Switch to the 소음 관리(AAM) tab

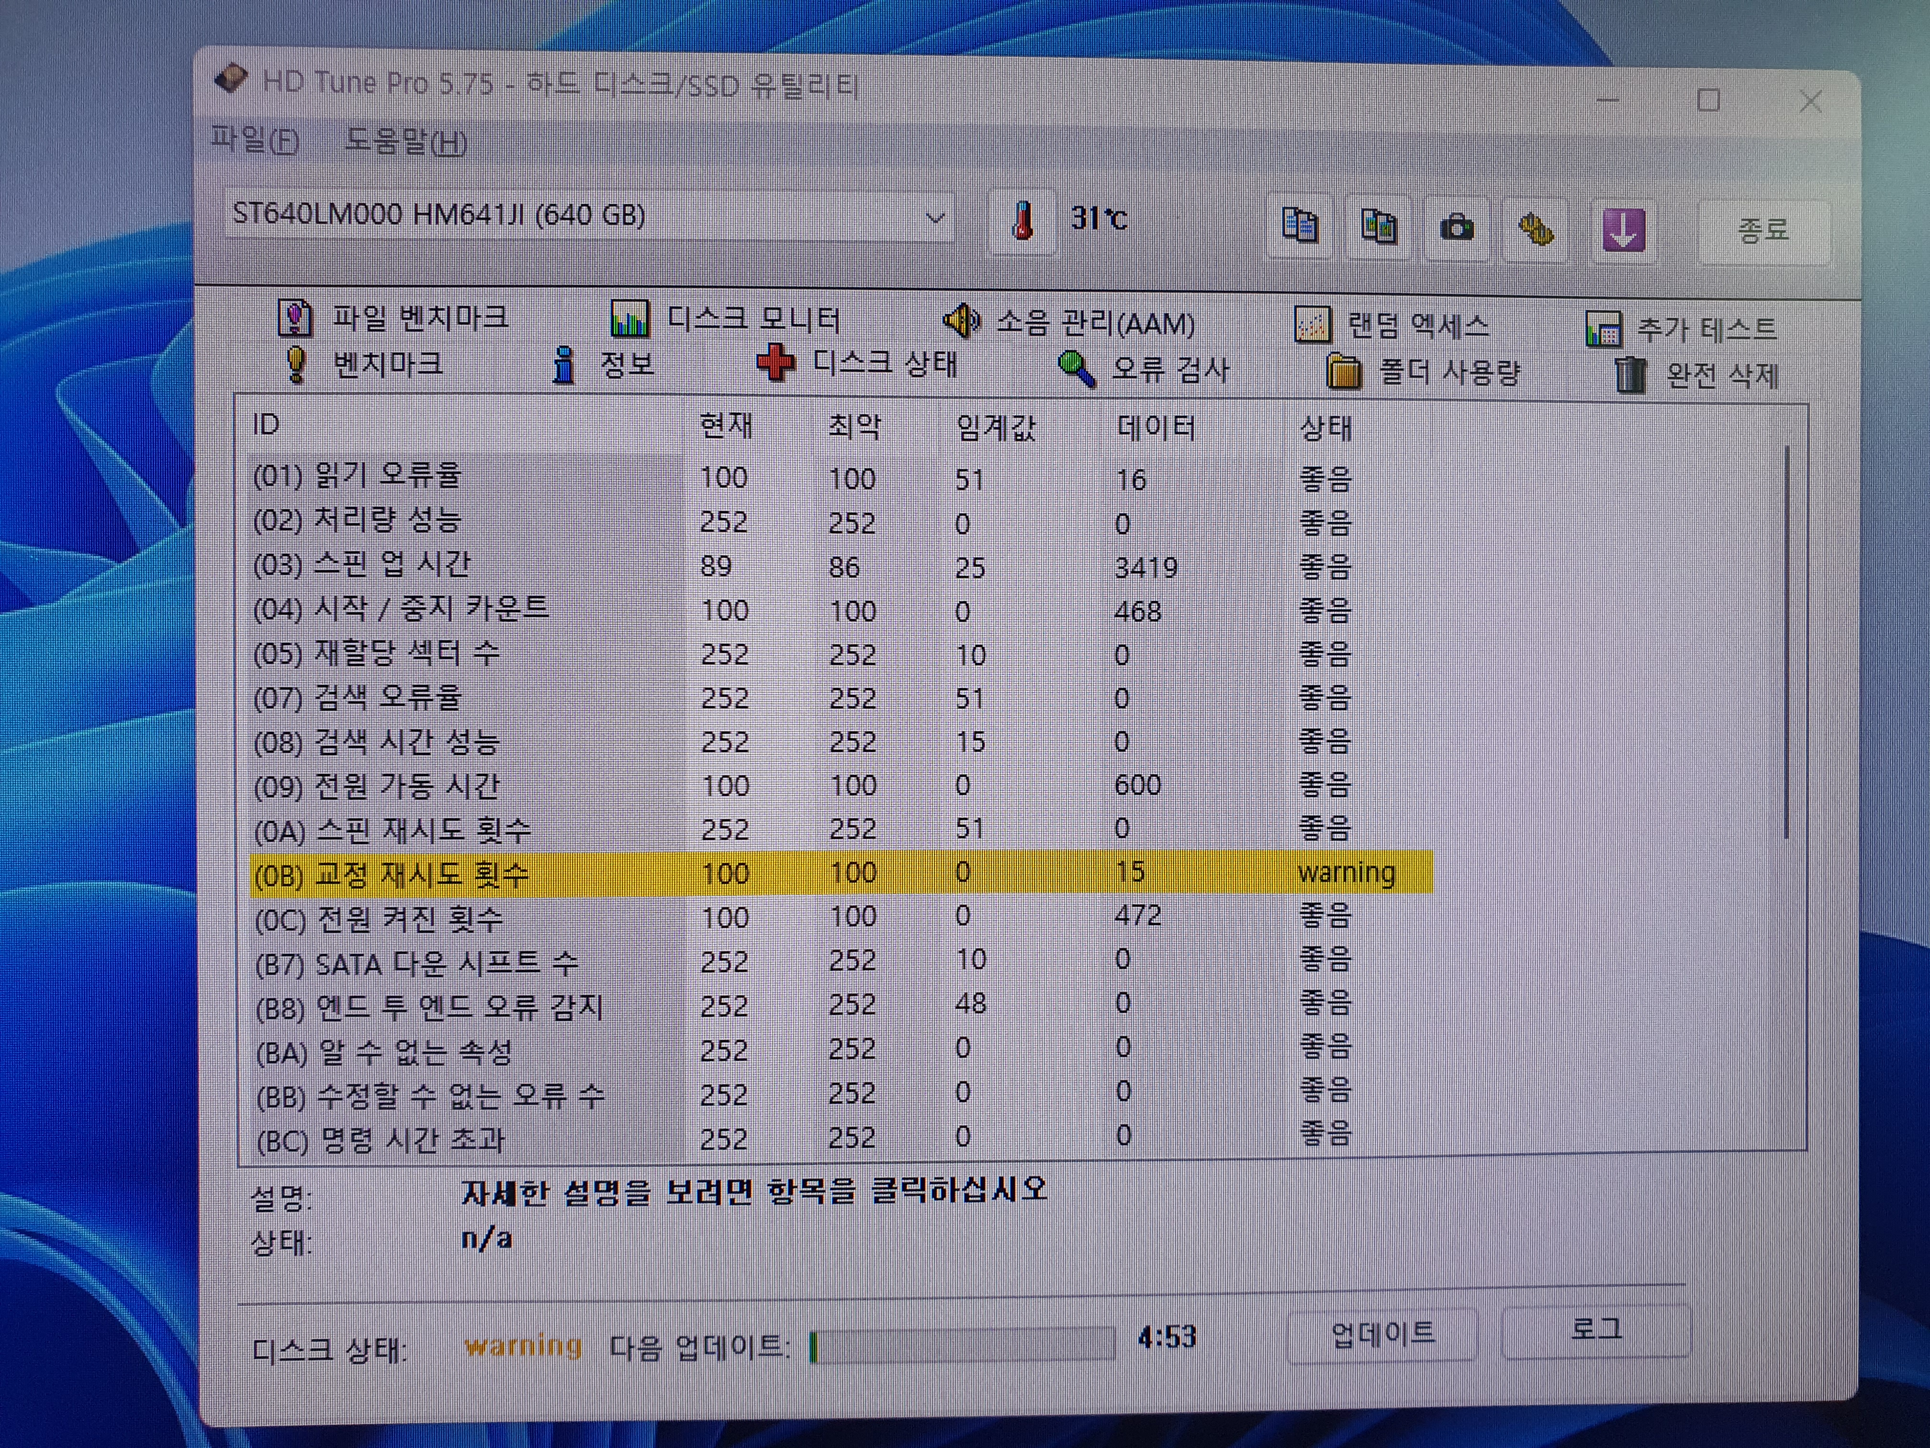coord(1069,323)
